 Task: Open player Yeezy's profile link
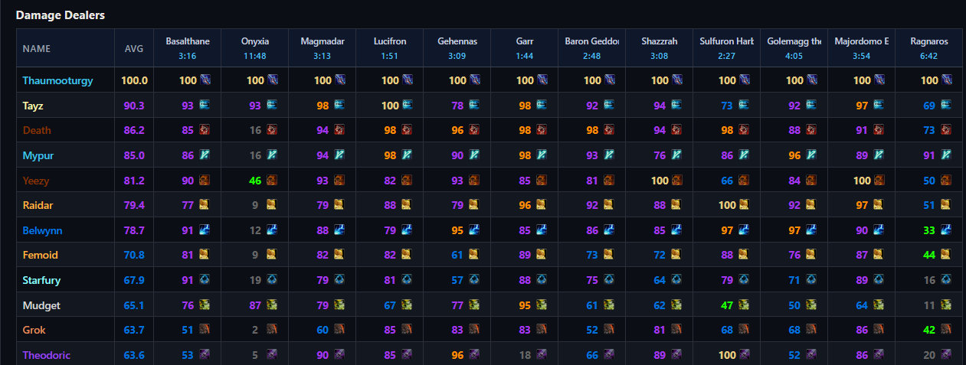pos(36,181)
